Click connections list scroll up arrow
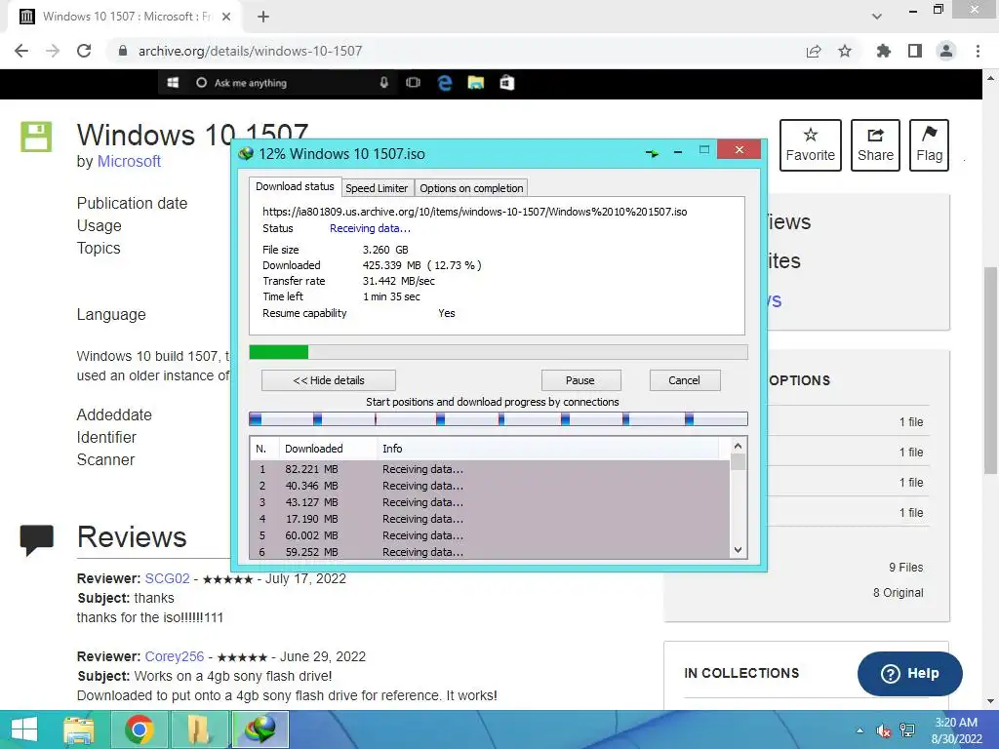Image resolution: width=999 pixels, height=749 pixels. pyautogui.click(x=738, y=446)
